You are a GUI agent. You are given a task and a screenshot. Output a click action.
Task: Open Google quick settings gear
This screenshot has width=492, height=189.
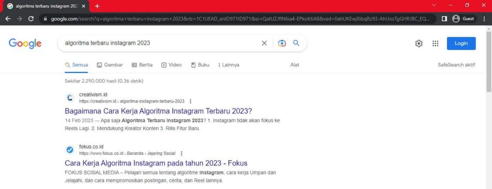point(419,44)
